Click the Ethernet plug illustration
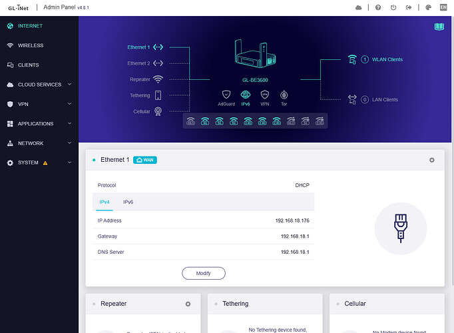The height and width of the screenshot is (333, 454). [401, 228]
